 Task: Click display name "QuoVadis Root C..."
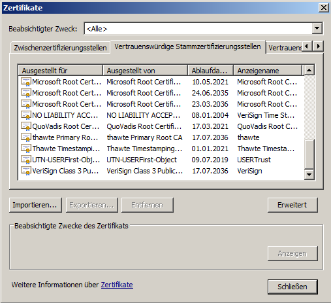pyautogui.click(x=267, y=126)
